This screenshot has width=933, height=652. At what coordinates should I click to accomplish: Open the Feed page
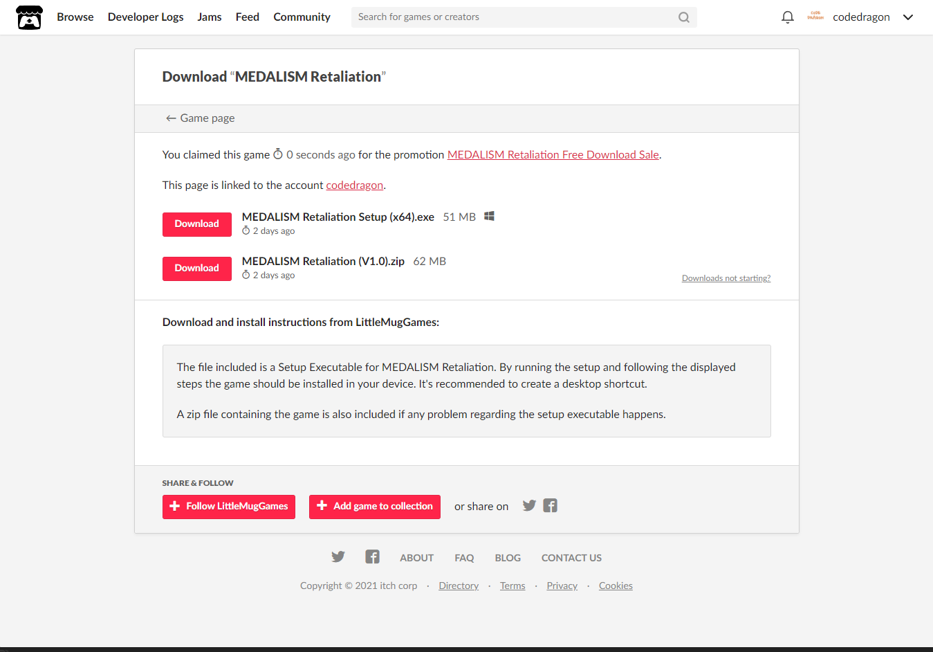[x=248, y=17]
